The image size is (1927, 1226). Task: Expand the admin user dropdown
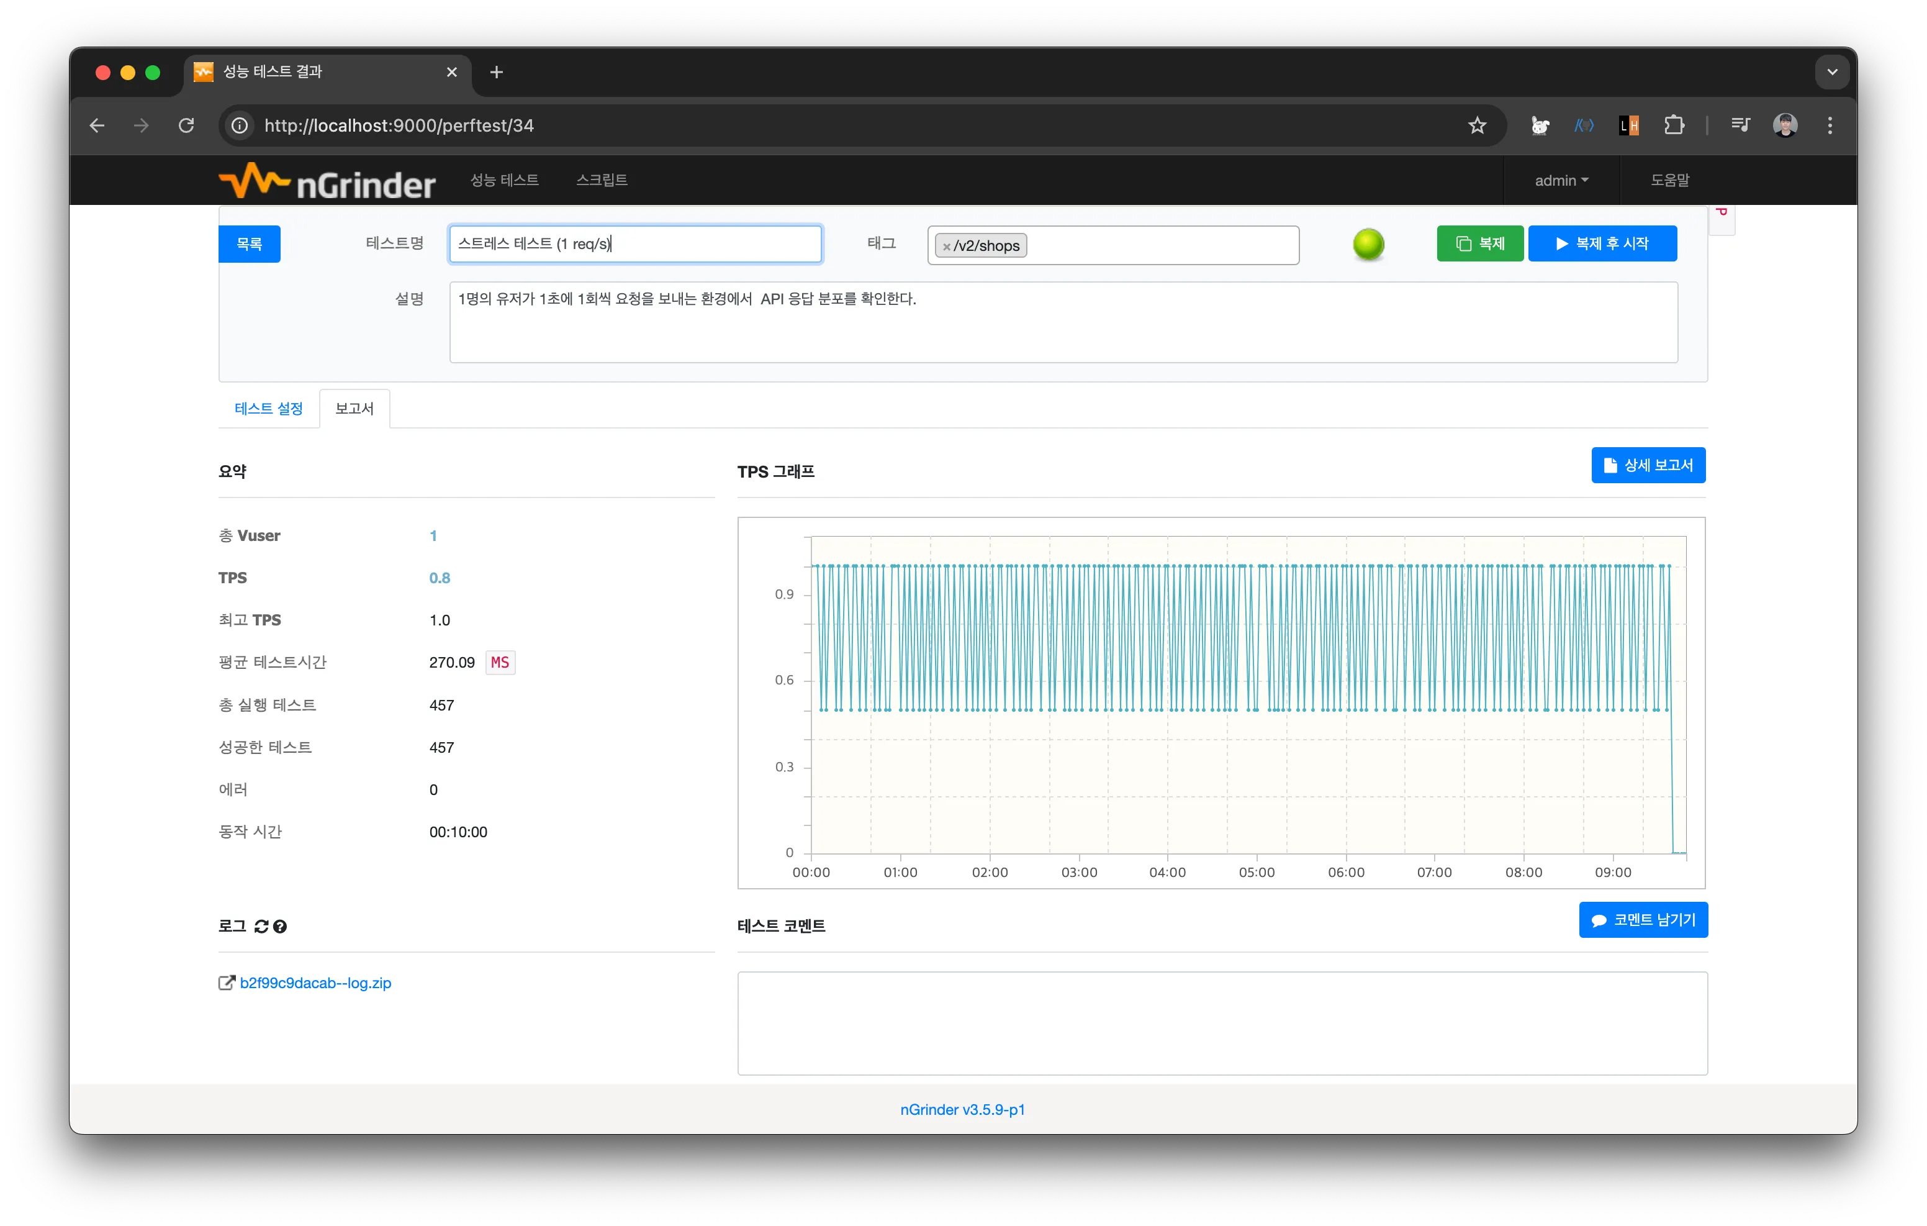(x=1561, y=181)
